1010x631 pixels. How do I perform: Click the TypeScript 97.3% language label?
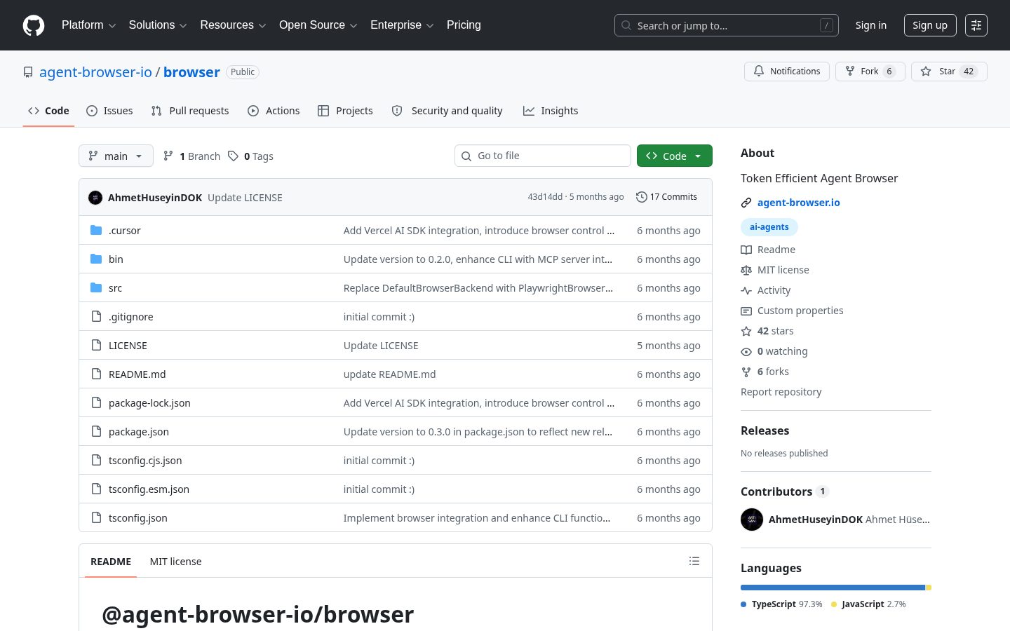click(782, 604)
